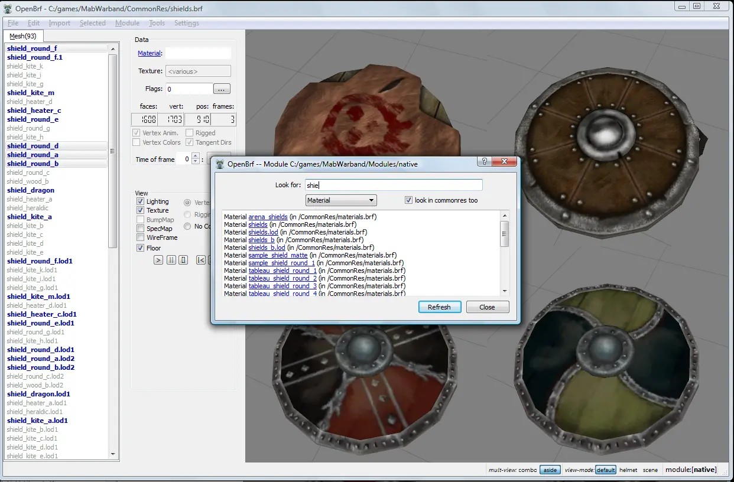Select 'helmet' view-mode
The height and width of the screenshot is (482, 734).
point(629,470)
